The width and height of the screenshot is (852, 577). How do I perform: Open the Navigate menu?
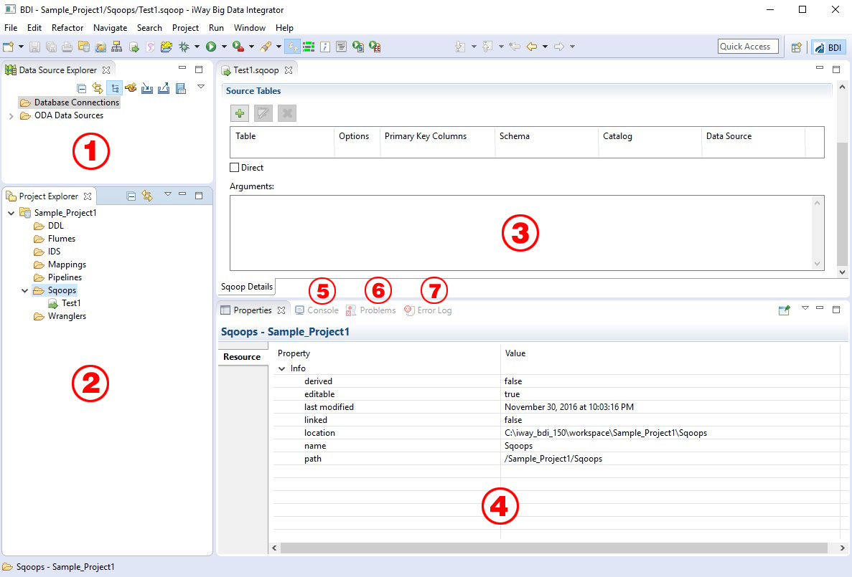click(x=111, y=28)
